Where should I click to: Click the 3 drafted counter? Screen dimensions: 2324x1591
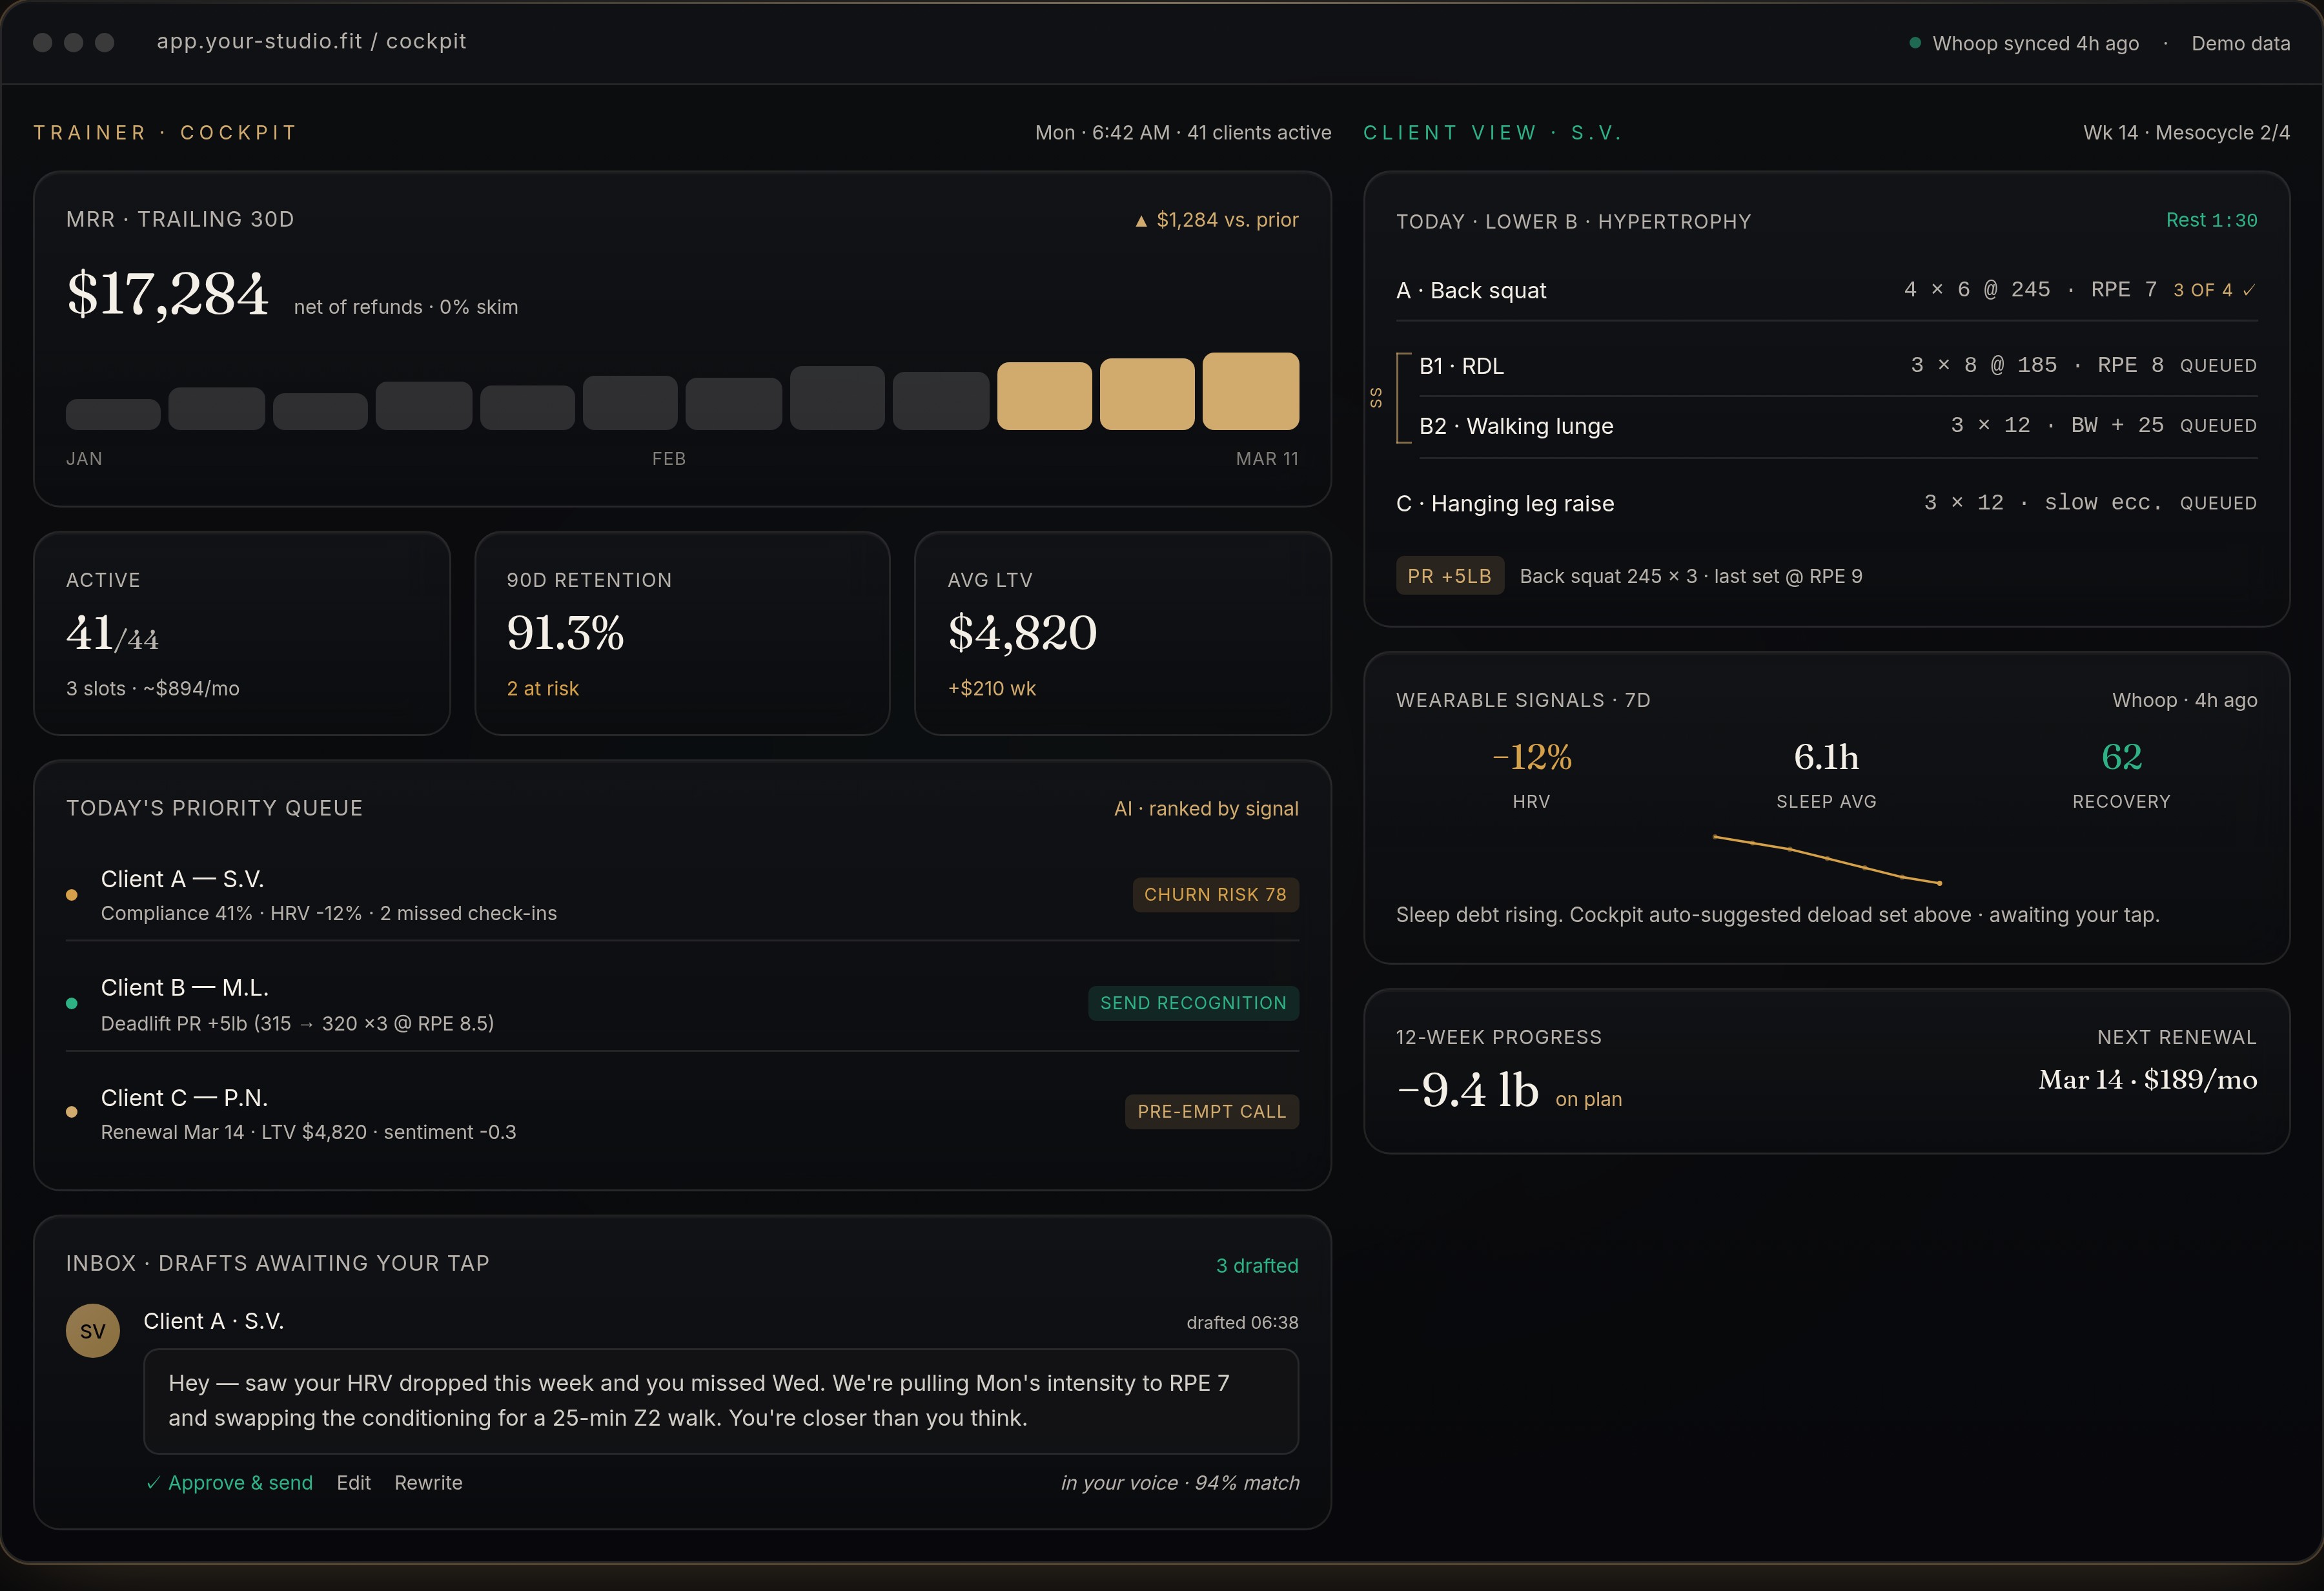1257,1266
